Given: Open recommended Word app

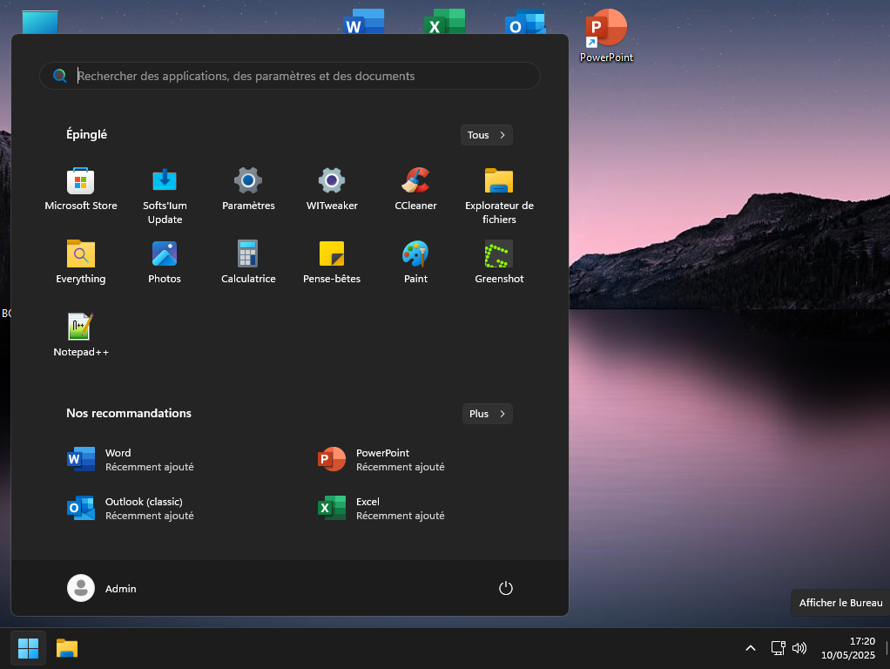Looking at the screenshot, I should [x=130, y=459].
